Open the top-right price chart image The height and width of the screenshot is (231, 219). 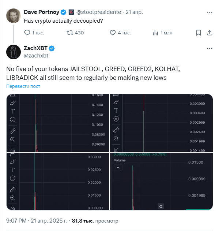click(x=162, y=123)
